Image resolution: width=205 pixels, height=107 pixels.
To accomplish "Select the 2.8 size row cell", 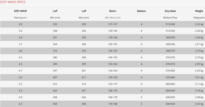I will coord(20,24).
